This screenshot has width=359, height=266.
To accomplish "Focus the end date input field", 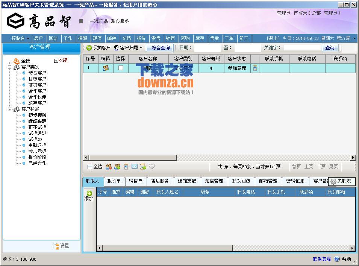I will click(247, 48).
